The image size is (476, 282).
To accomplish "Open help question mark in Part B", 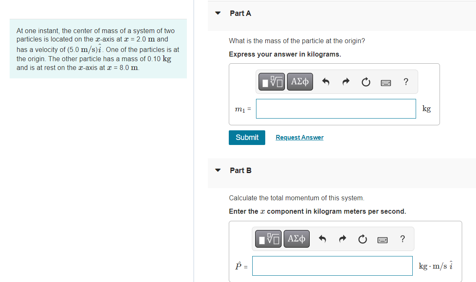I will click(403, 239).
